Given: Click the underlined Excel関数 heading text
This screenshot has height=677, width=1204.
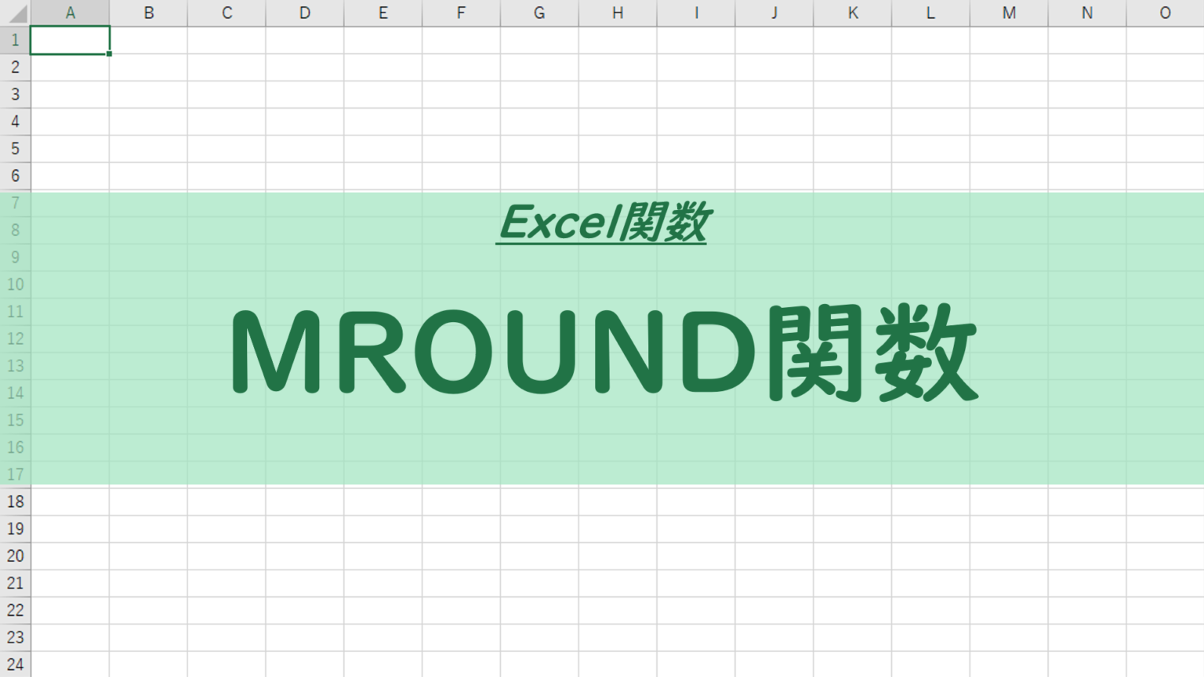Looking at the screenshot, I should pos(601,222).
